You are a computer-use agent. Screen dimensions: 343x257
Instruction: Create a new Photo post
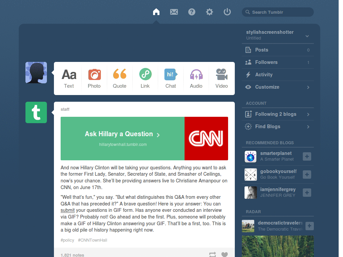[x=94, y=78]
